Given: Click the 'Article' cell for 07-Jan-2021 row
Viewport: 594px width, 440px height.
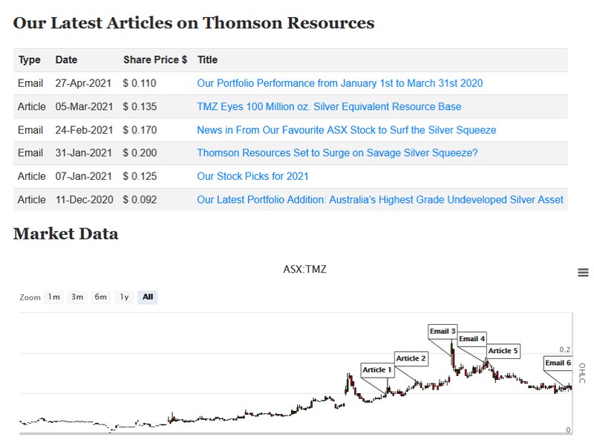Looking at the screenshot, I should click(32, 176).
